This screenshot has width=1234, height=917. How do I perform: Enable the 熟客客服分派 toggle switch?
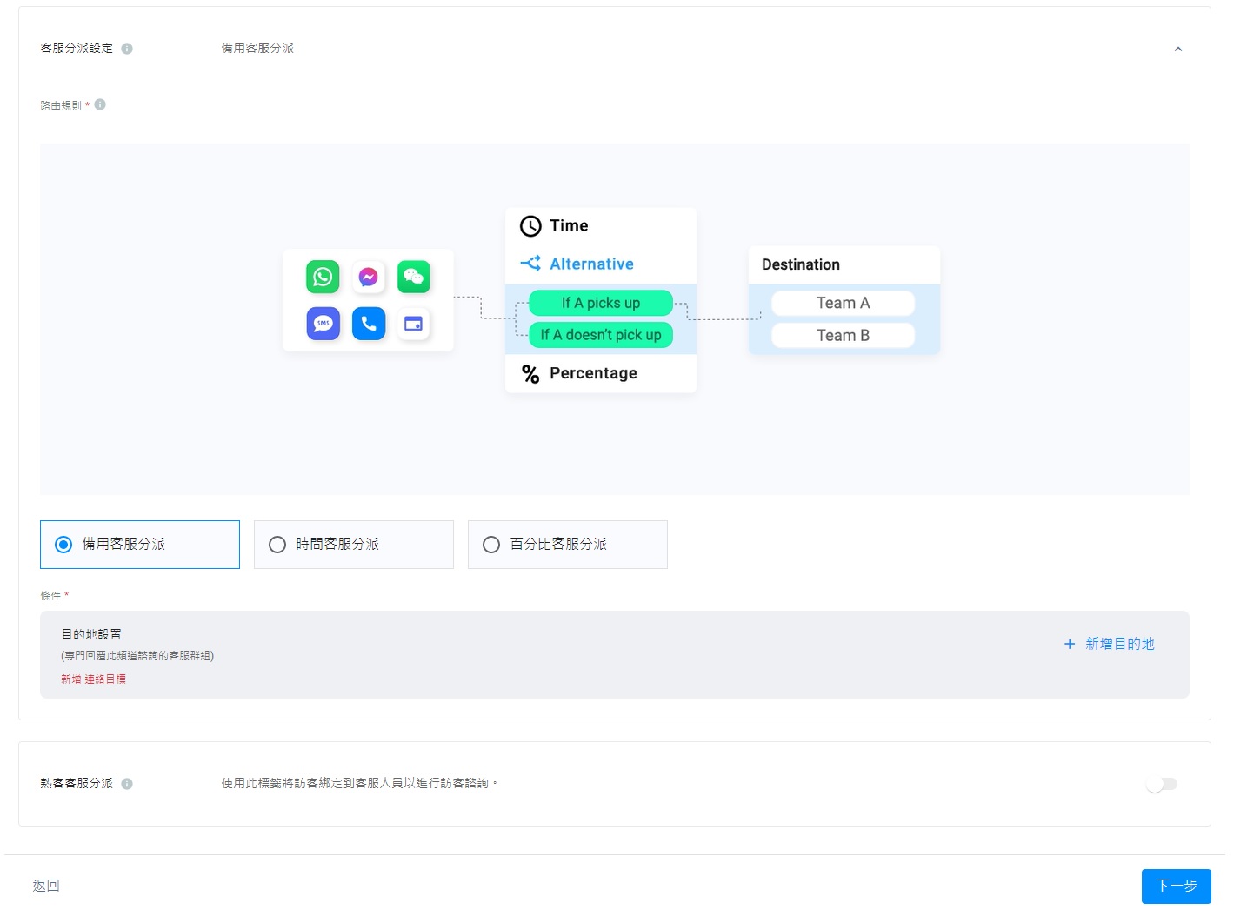(x=1162, y=784)
